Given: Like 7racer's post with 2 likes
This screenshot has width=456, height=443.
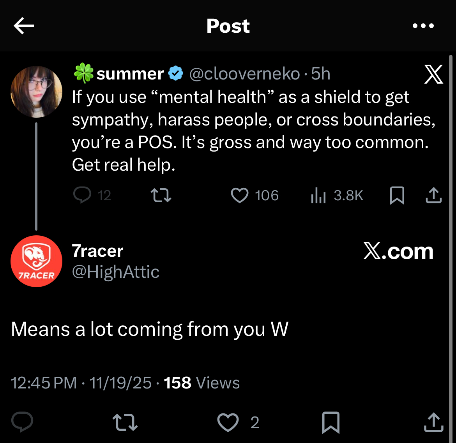Looking at the screenshot, I should [x=238, y=422].
